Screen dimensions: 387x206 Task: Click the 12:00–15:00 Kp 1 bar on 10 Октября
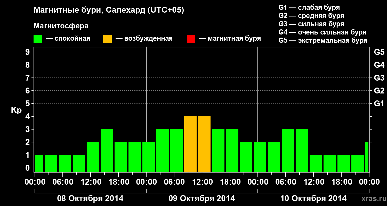tap(316, 164)
